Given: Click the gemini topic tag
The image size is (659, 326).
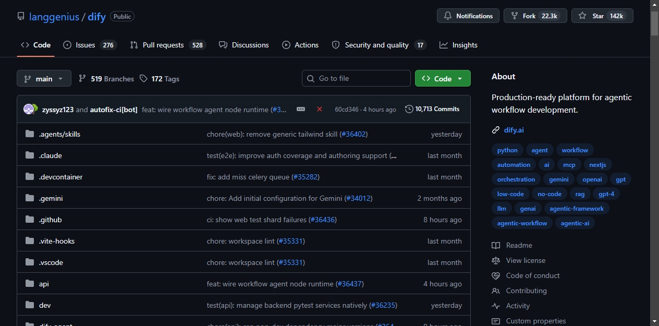Looking at the screenshot, I should click(x=558, y=179).
